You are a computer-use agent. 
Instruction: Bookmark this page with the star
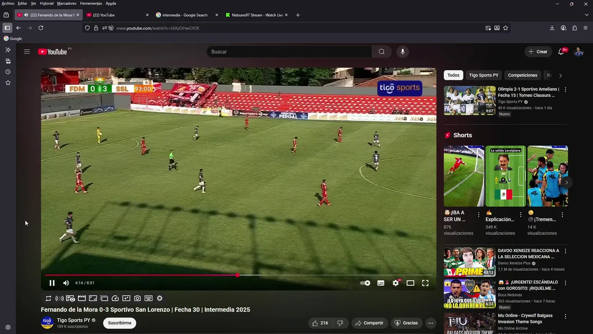[x=505, y=28]
